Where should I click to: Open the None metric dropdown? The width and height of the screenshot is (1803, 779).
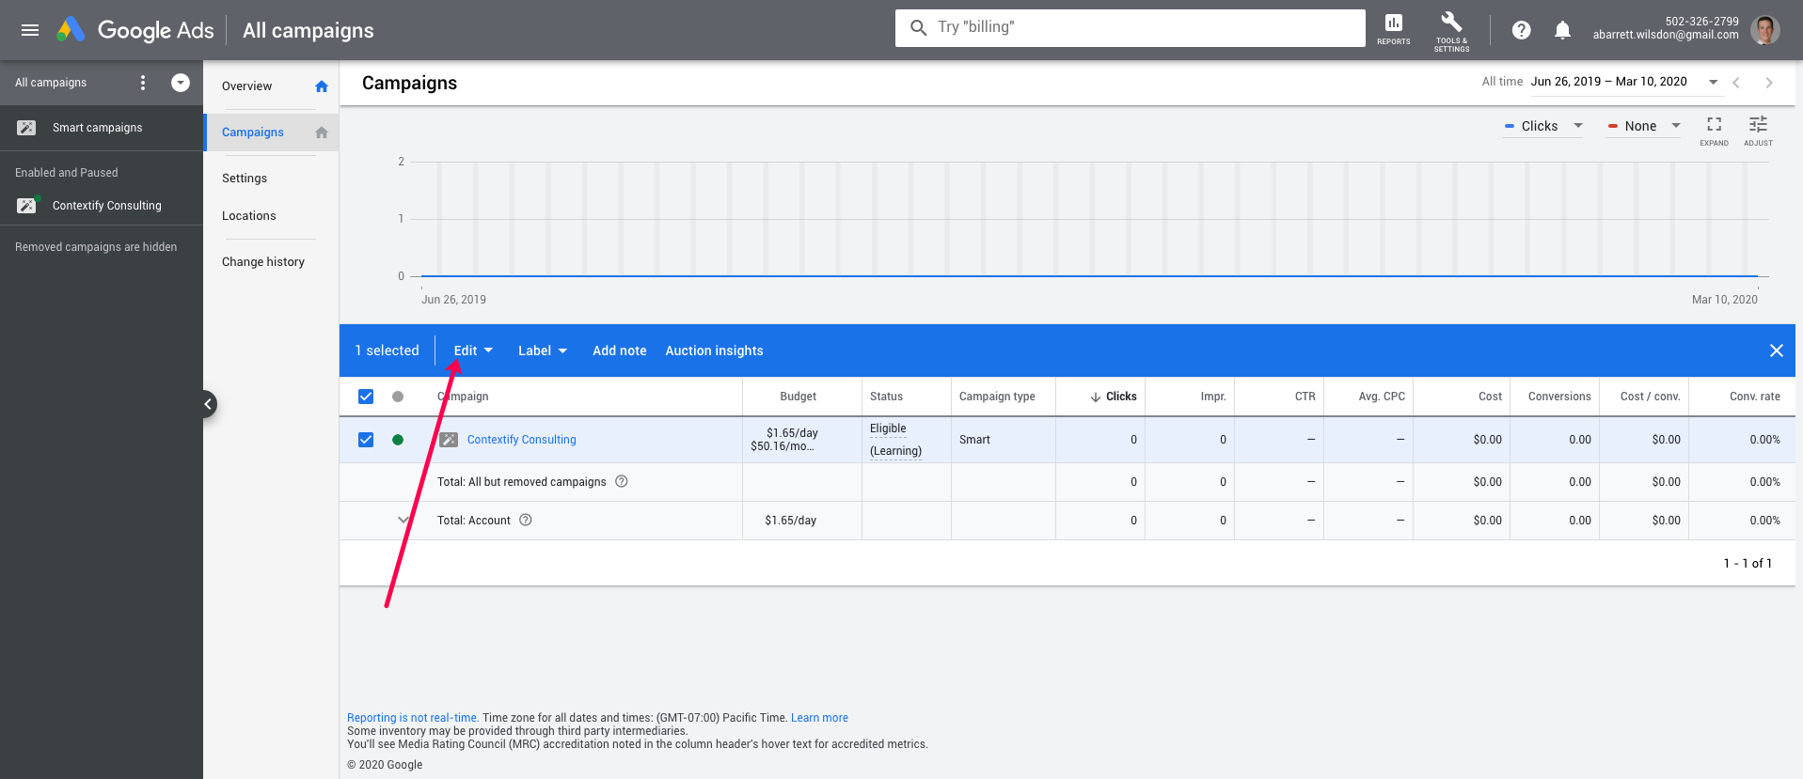pyautogui.click(x=1643, y=126)
